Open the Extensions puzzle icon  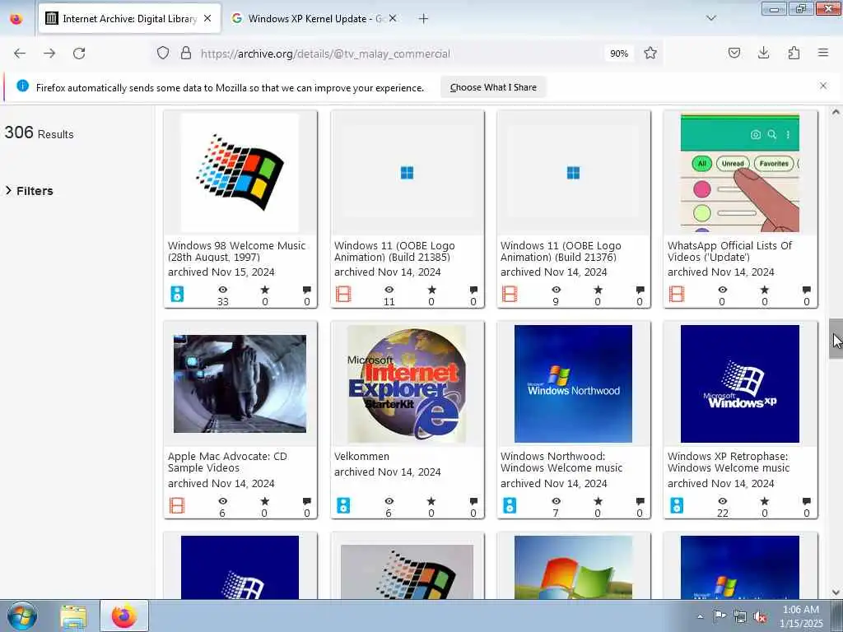tap(794, 53)
